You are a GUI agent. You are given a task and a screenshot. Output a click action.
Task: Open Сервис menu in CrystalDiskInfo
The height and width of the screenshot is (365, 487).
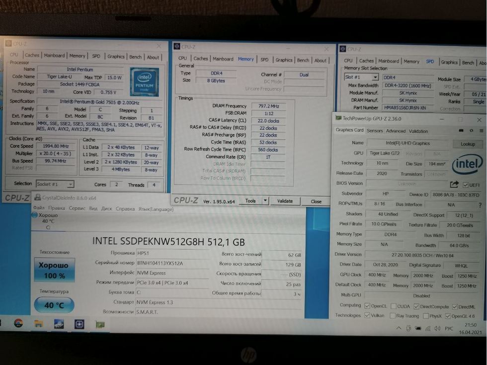pyautogui.click(x=77, y=208)
